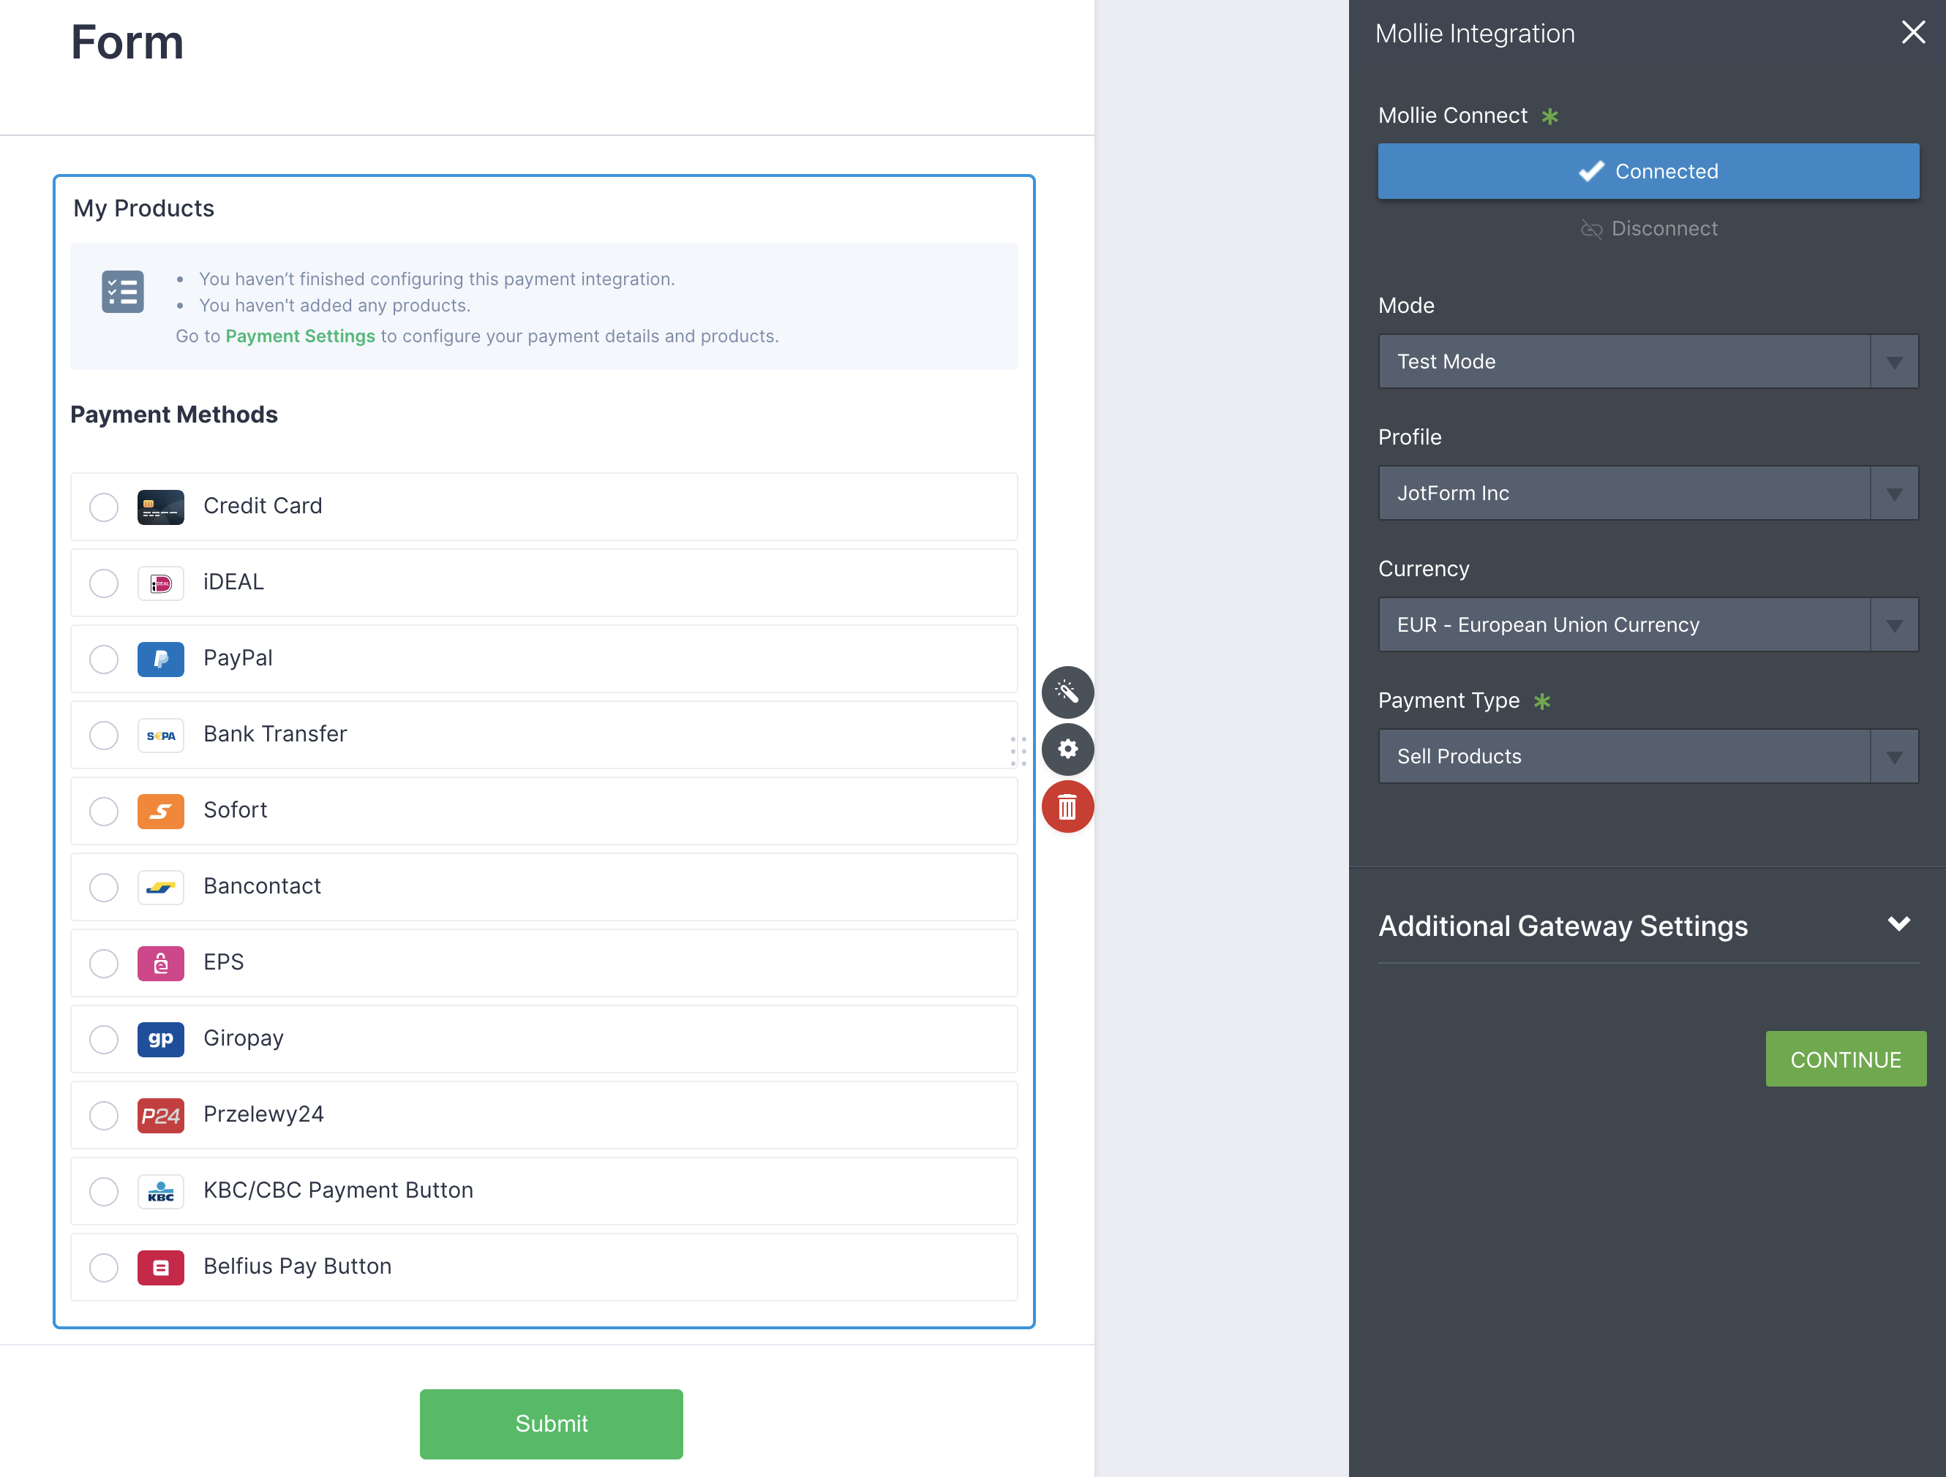The width and height of the screenshot is (1946, 1477).
Task: Click the Payment Settings link
Action: 300,336
